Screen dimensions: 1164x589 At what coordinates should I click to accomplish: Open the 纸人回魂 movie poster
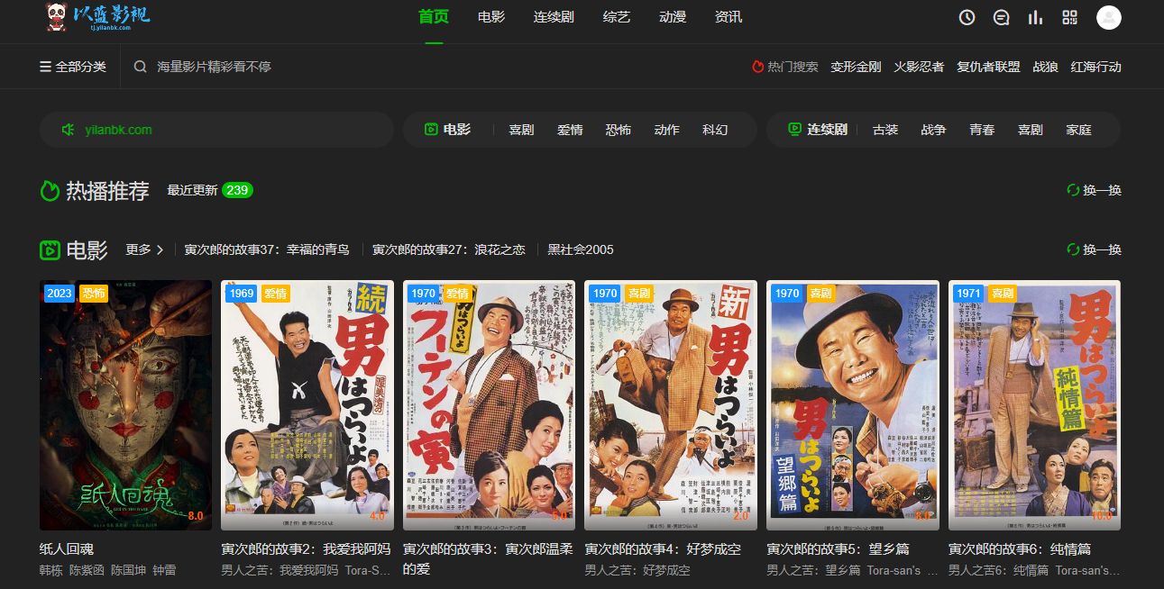click(125, 404)
